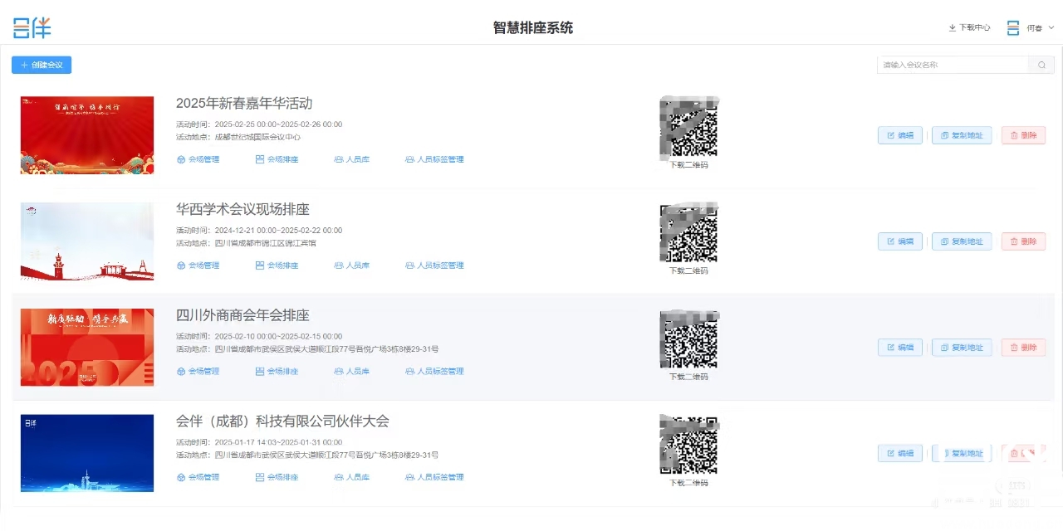Open the 2025年新春嘉年华活动 banner thumbnail
The height and width of the screenshot is (531, 1063).
point(87,135)
